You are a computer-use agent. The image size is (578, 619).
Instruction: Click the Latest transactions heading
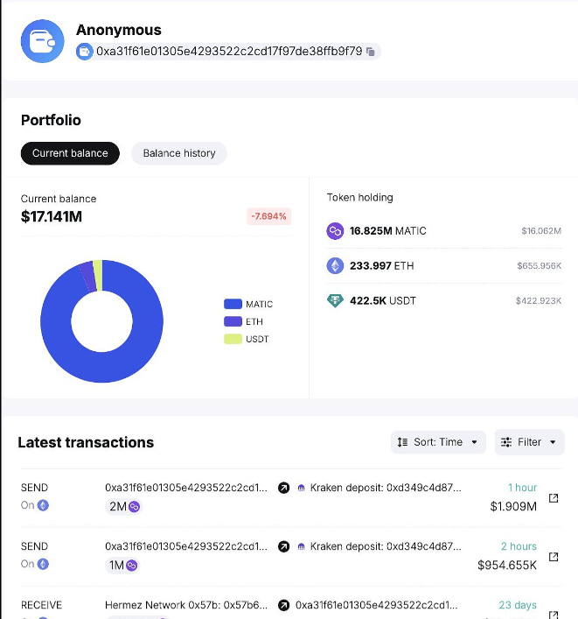[x=86, y=442]
